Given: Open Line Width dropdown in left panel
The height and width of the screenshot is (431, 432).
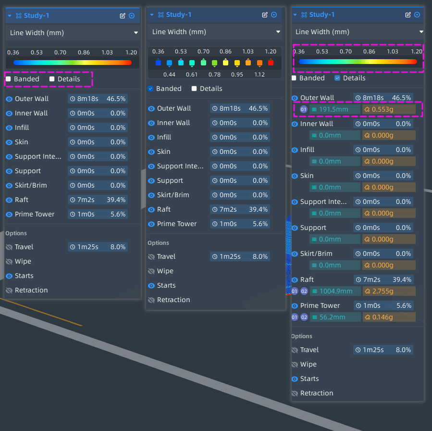Looking at the screenshot, I should pyautogui.click(x=73, y=33).
